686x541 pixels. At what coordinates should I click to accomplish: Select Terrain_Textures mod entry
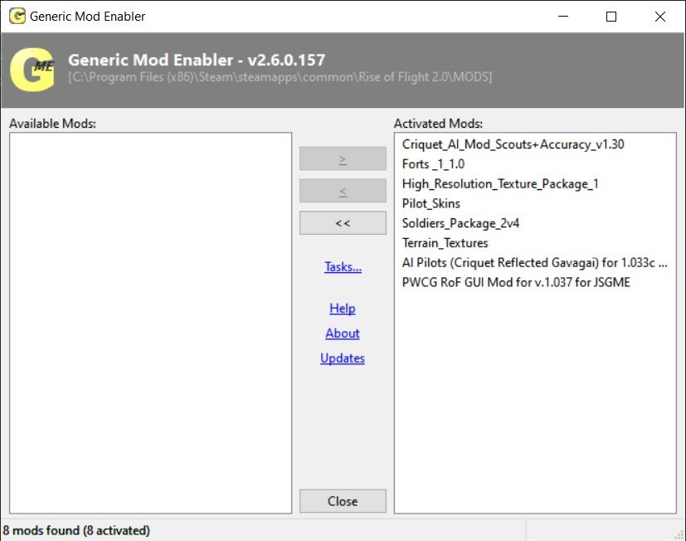tap(445, 243)
